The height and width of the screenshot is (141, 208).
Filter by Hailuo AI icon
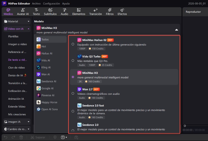(38, 53)
